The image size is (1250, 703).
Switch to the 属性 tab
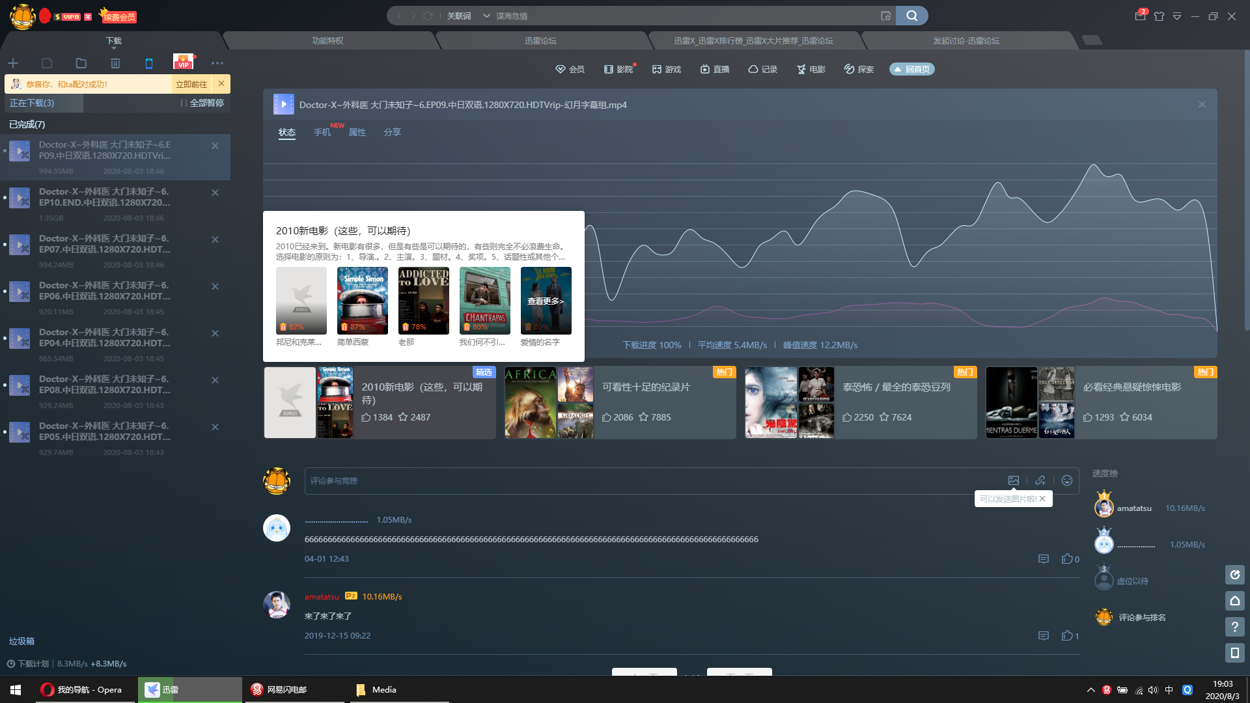tap(357, 132)
